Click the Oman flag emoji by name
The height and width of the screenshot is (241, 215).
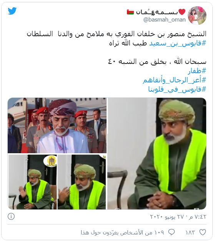point(130,12)
